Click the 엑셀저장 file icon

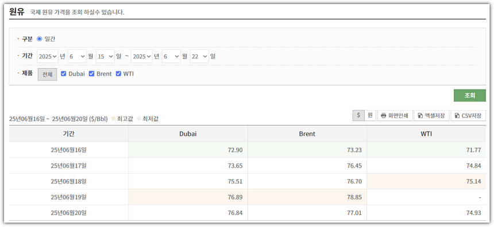coord(420,116)
